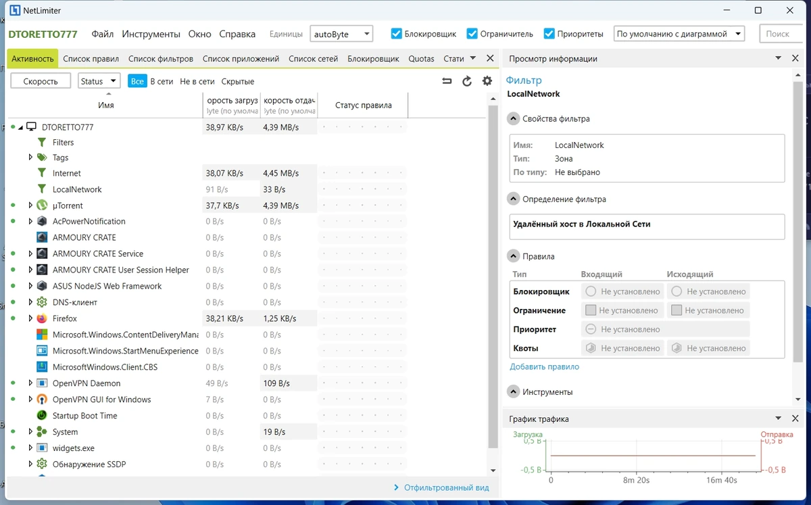Collapse the Правила section
This screenshot has height=505, width=811.
point(513,256)
